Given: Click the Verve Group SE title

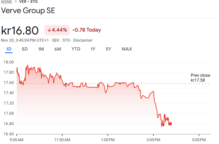Looking at the screenshot, I should coord(28,10).
